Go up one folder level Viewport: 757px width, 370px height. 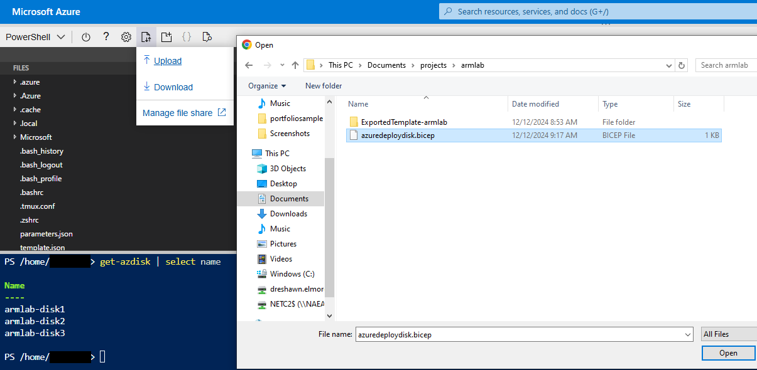coord(295,65)
